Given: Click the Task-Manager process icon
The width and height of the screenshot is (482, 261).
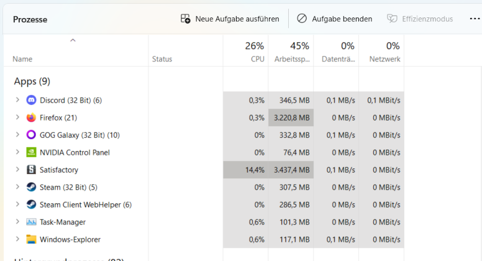Looking at the screenshot, I should [31, 222].
